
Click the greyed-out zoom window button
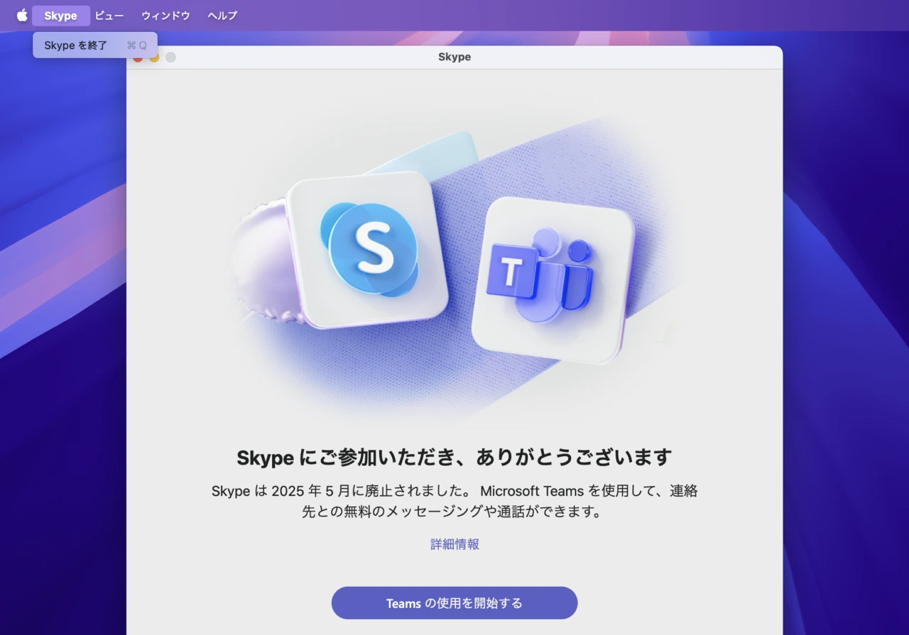[170, 57]
